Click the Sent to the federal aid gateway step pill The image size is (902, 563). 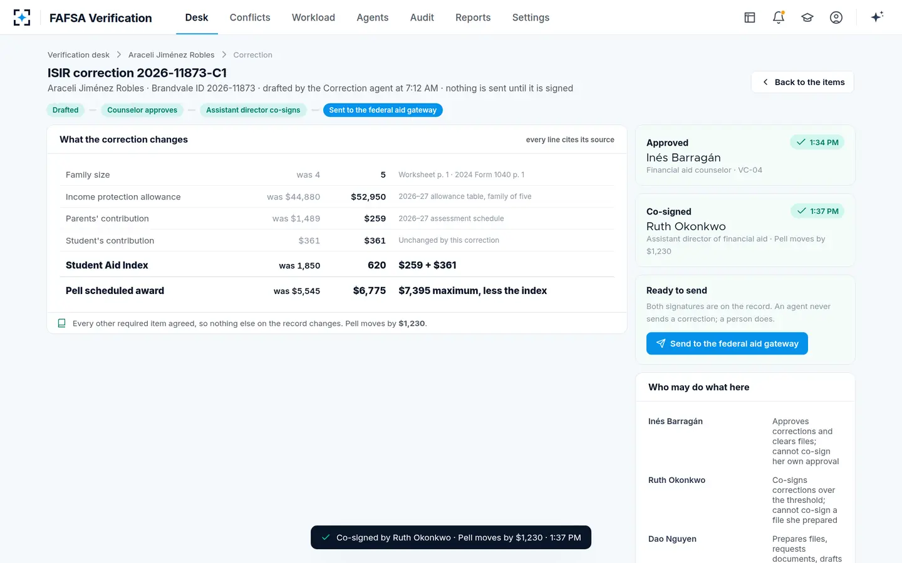pos(383,110)
